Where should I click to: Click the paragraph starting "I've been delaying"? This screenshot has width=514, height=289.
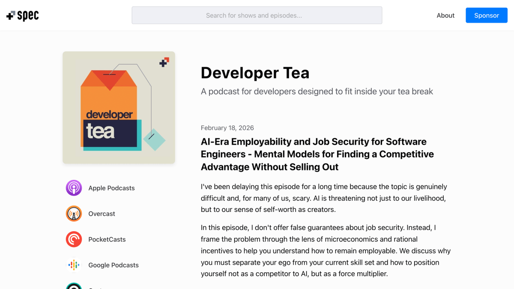(x=324, y=198)
